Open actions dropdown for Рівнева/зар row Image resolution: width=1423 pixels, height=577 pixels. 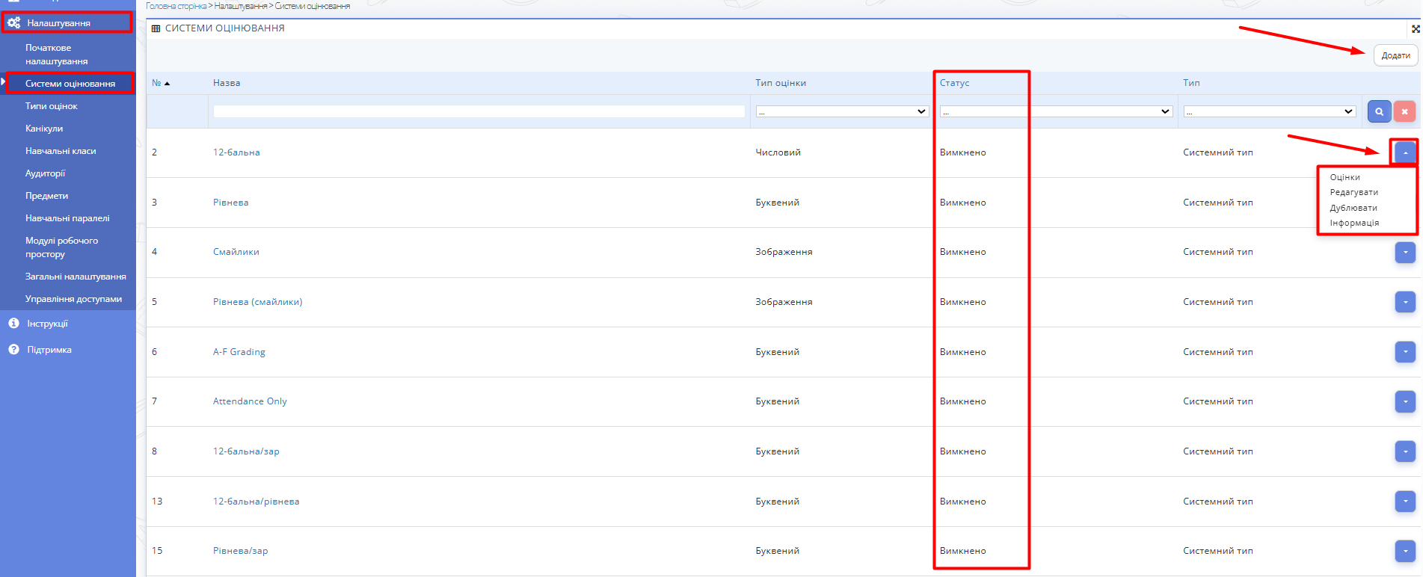click(1405, 551)
